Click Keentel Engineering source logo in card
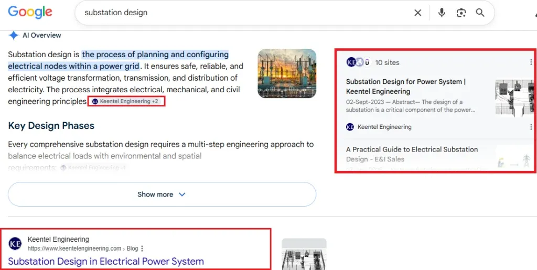Image resolution: width=537 pixels, height=270 pixels. click(350, 127)
